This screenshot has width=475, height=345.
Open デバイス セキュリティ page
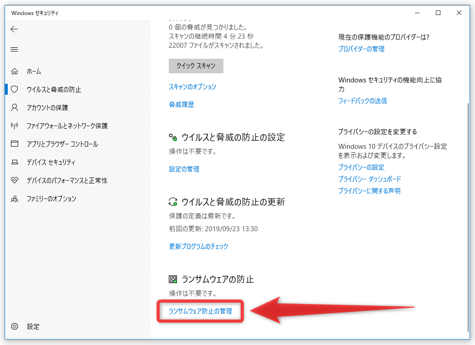pos(51,162)
